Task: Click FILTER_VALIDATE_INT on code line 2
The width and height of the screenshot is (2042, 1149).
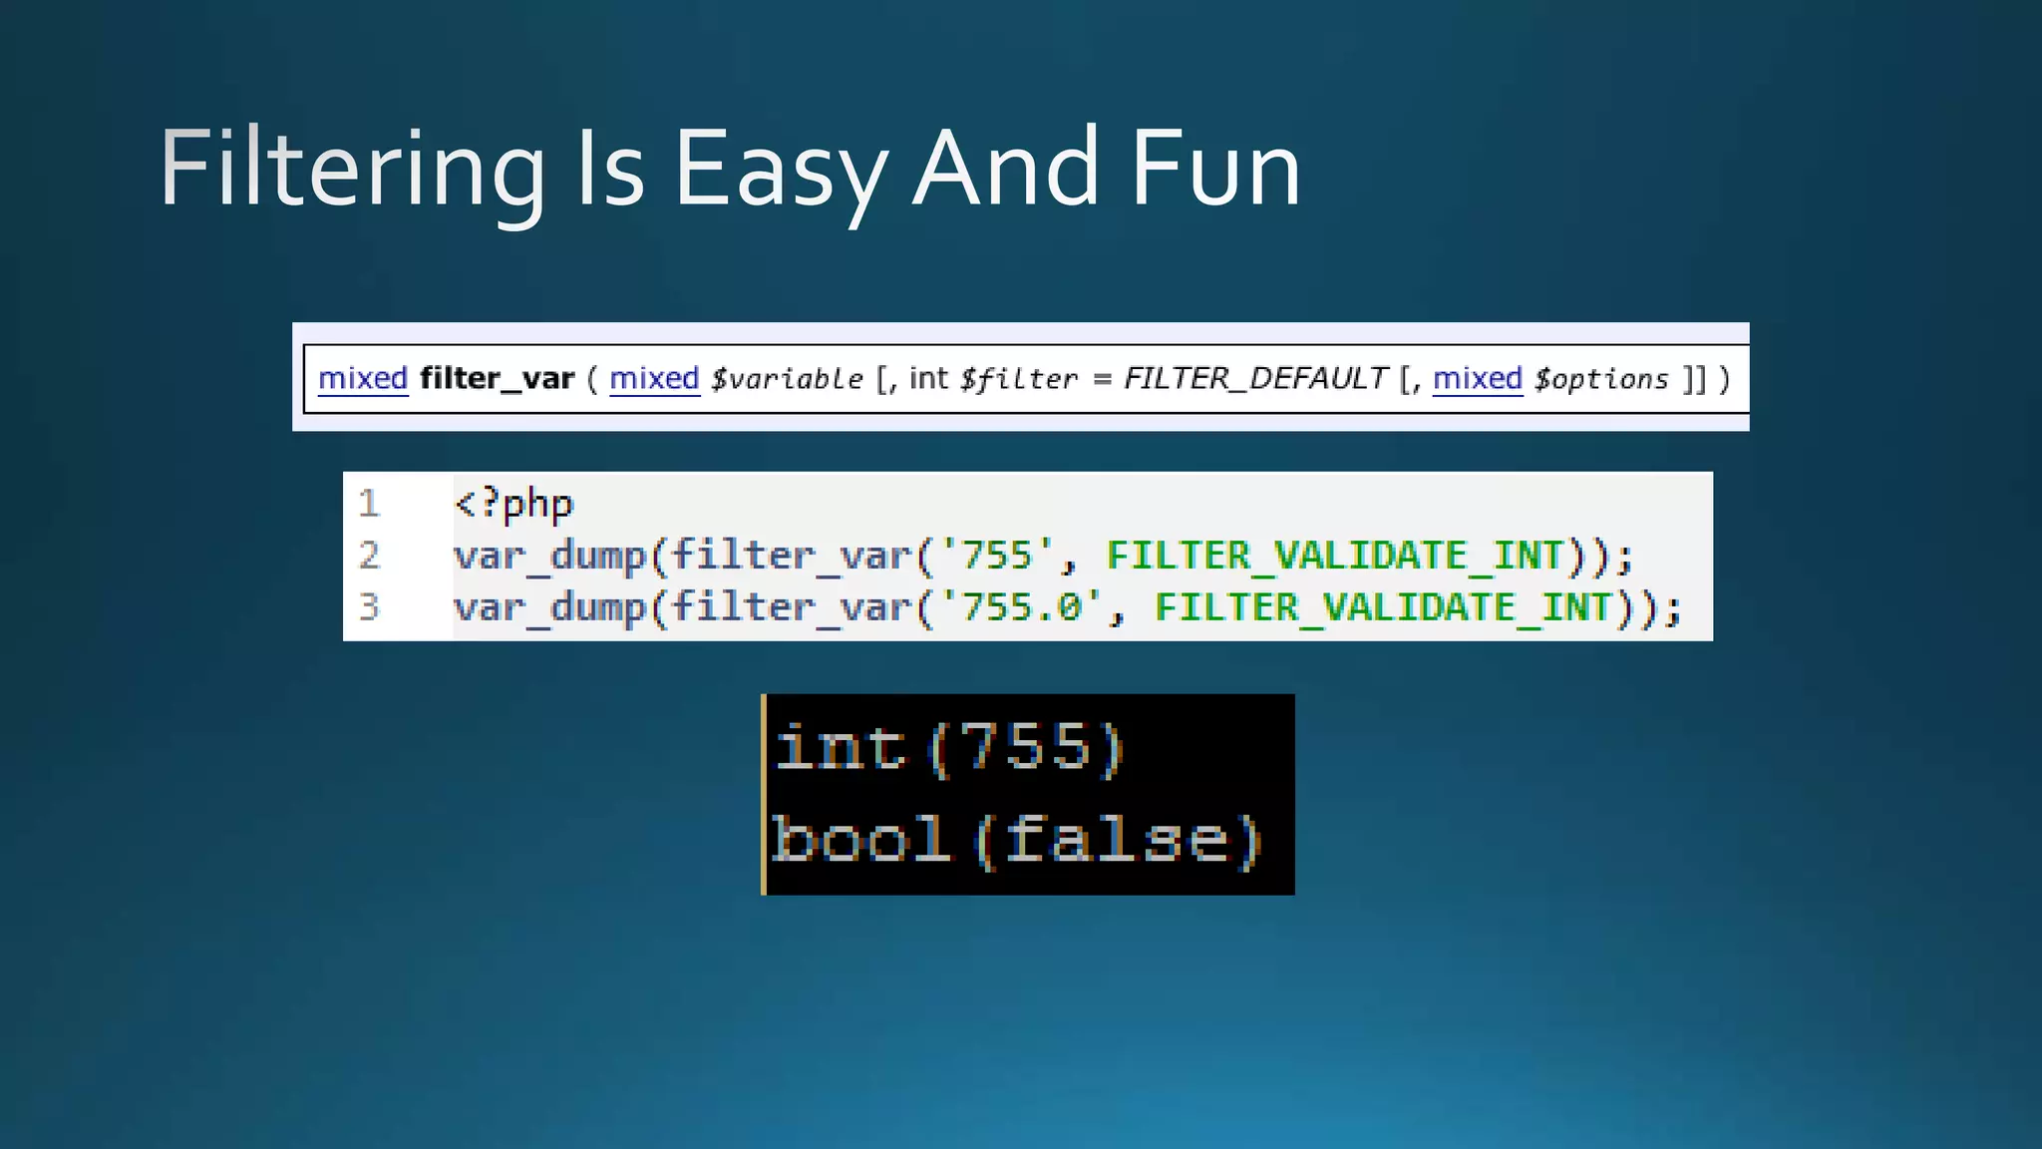Action: coord(1335,556)
